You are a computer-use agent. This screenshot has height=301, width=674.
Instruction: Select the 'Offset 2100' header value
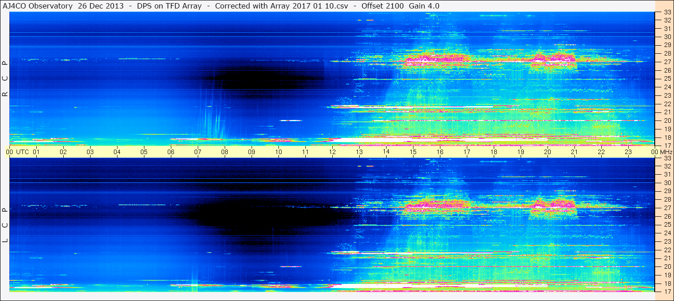(x=383, y=6)
